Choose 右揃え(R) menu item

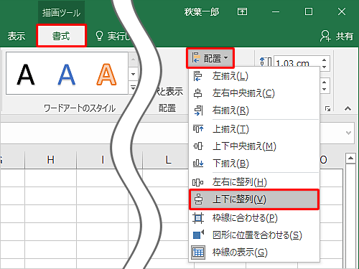pyautogui.click(x=254, y=110)
